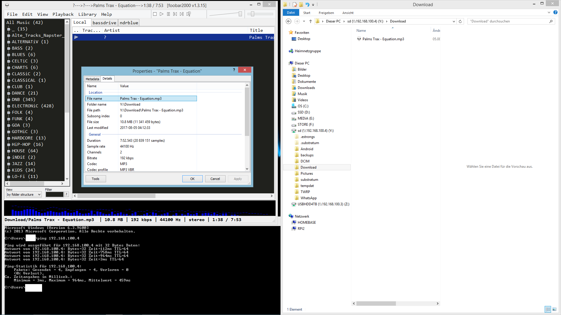This screenshot has height=315, width=561.
Task: Switch Explorer to details view icon
Action: click(x=548, y=309)
